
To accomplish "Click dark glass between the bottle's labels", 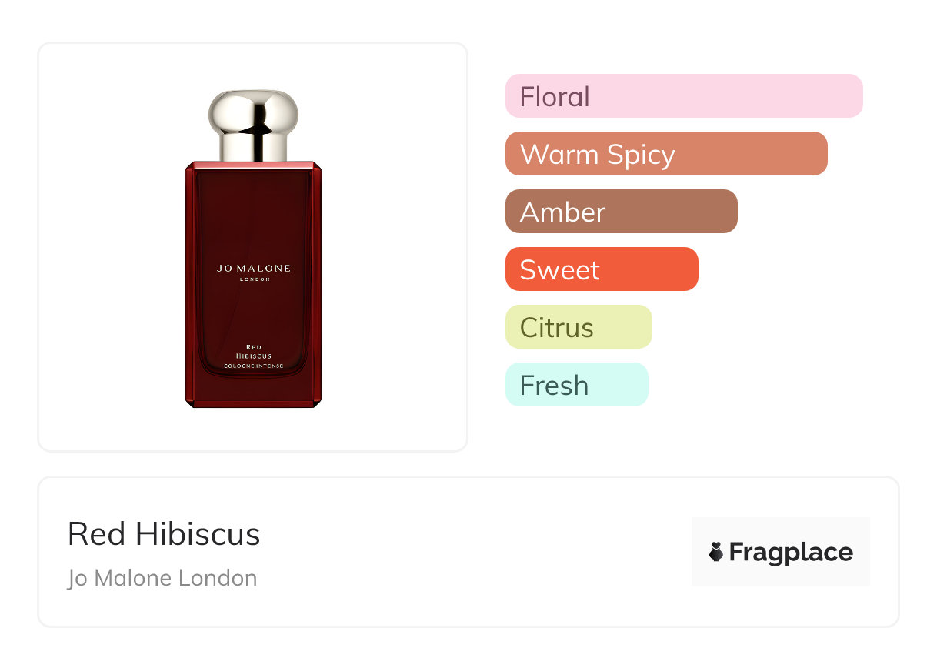I will tap(253, 312).
